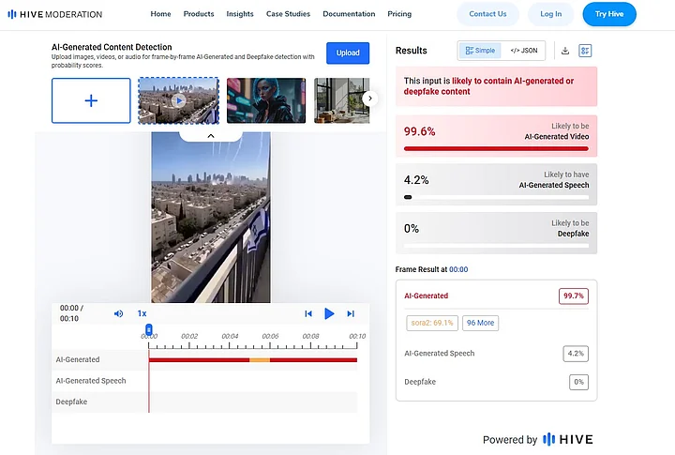The height and width of the screenshot is (455, 675).
Task: Switch results to JSON view
Action: 524,51
